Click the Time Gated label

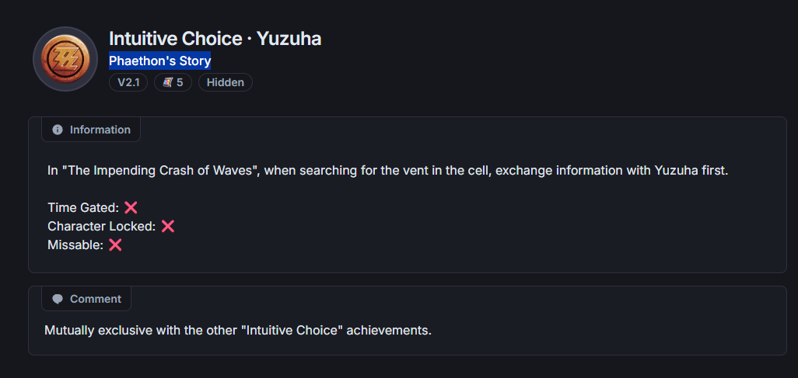[x=83, y=207]
